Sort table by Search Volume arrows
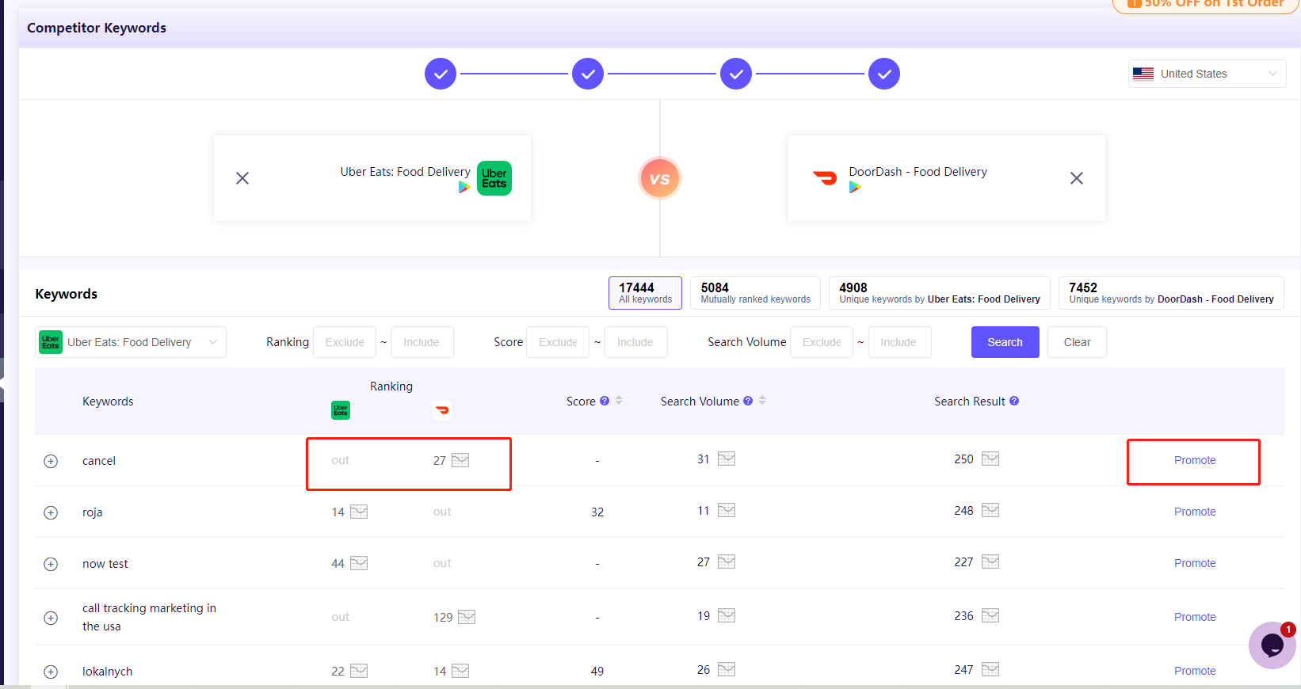Viewport: 1301px width, 689px height. [x=762, y=401]
